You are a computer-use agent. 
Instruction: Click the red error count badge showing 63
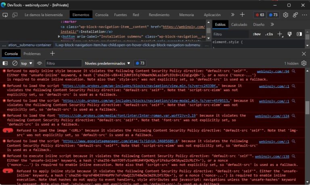[x=260, y=15]
